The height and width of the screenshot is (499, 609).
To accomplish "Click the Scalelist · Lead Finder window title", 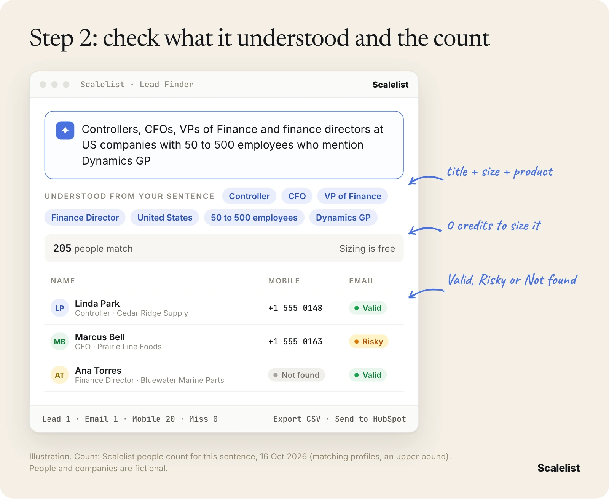I will (x=137, y=85).
